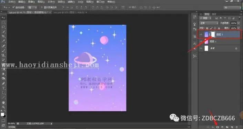Filter layers by adjustment type
This screenshot has height=129, width=243.
pos(221,18)
